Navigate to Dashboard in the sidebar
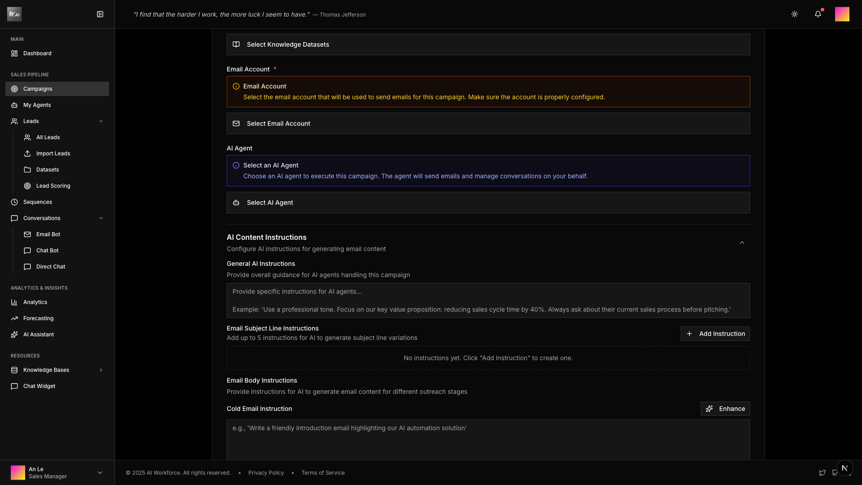The image size is (862, 485). pyautogui.click(x=37, y=53)
